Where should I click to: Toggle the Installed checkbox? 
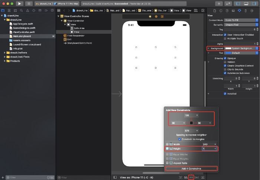(225, 94)
